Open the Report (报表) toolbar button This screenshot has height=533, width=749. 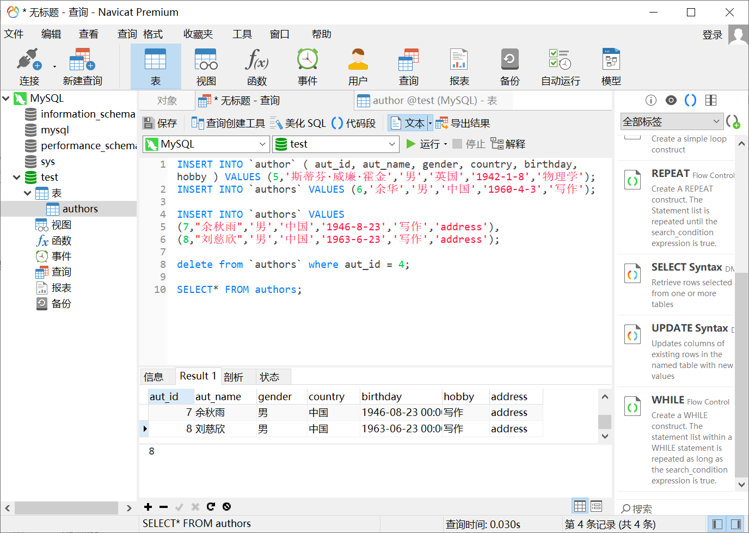pos(459,67)
